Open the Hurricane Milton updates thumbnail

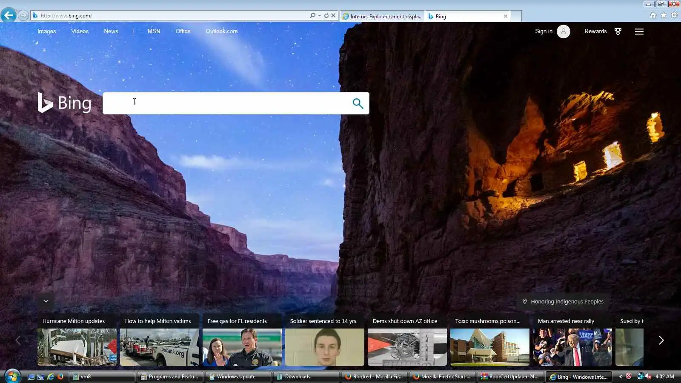[x=77, y=347]
